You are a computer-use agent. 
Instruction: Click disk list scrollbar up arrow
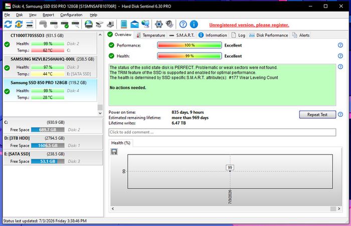[100, 35]
